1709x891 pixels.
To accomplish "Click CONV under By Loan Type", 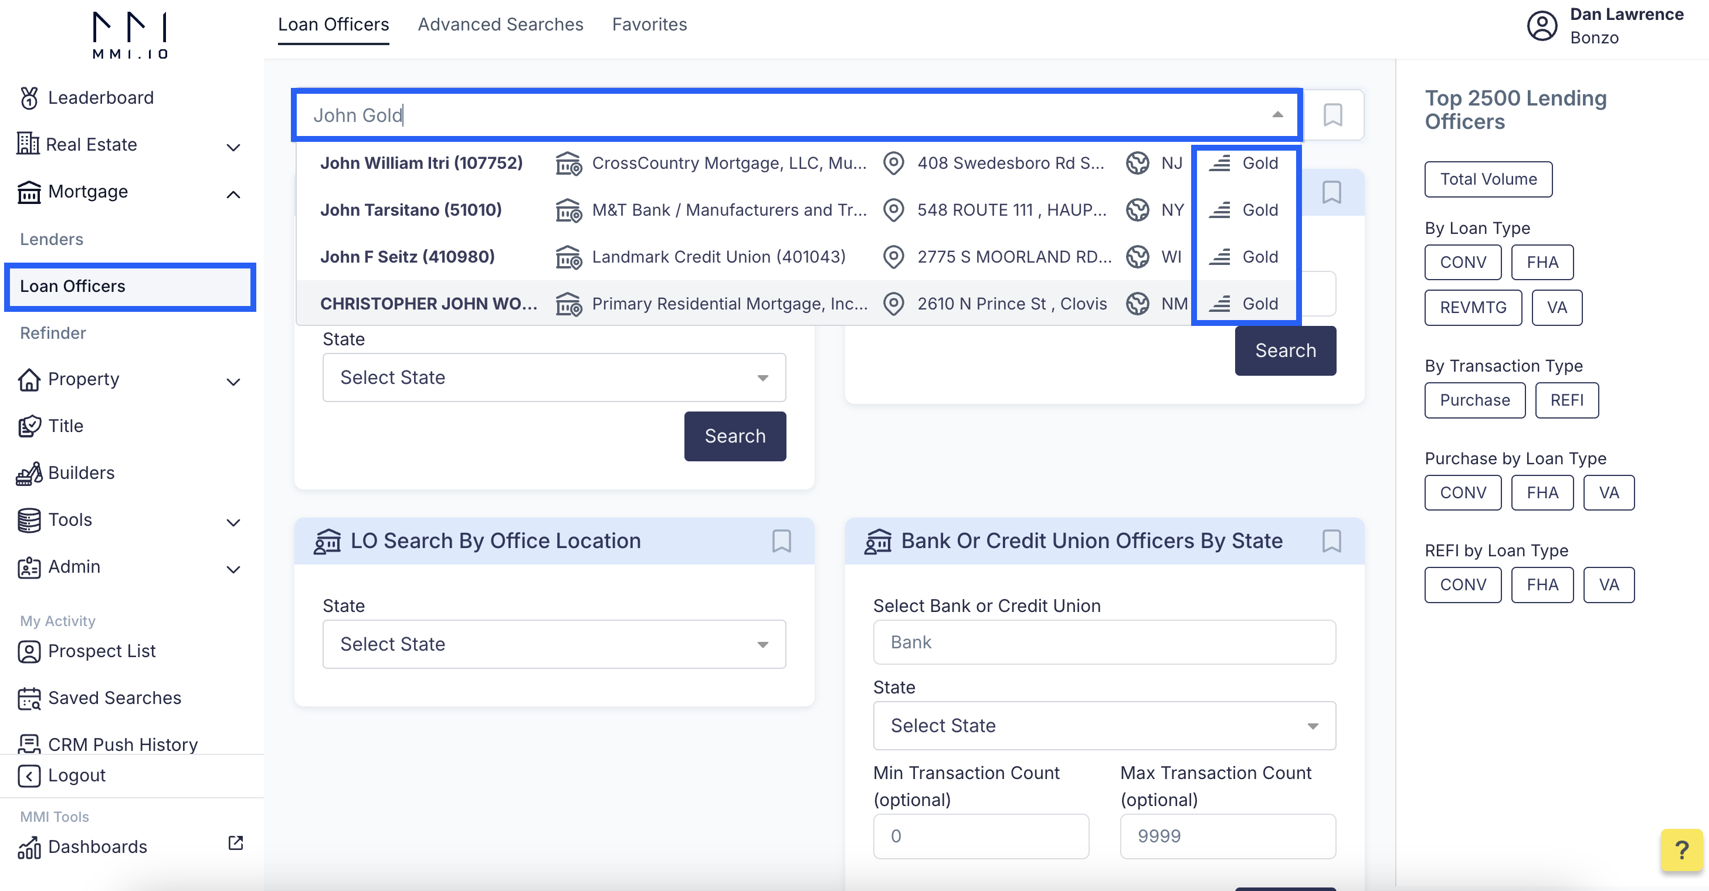I will pos(1463,263).
